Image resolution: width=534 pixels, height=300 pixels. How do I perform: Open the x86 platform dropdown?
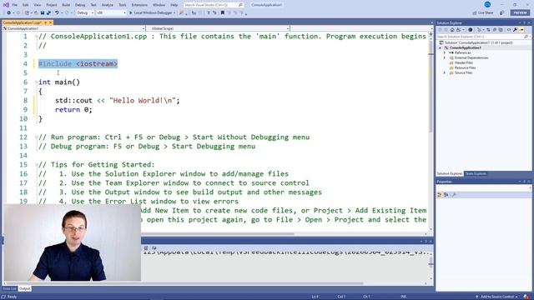click(x=111, y=12)
